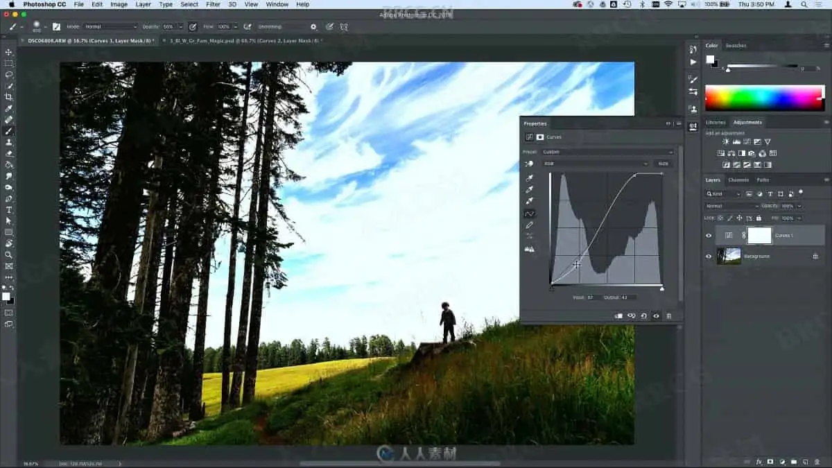Select the Brush tool in the toolbar
832x468 pixels.
point(9,130)
